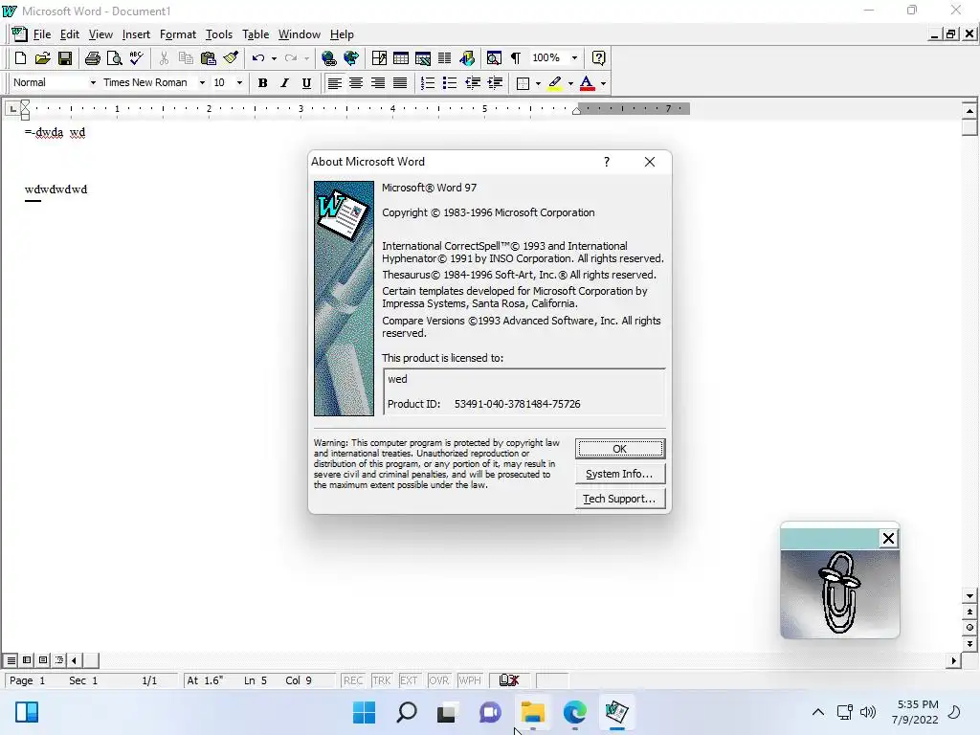Image resolution: width=980 pixels, height=735 pixels.
Task: Open Print Preview
Action: (115, 58)
